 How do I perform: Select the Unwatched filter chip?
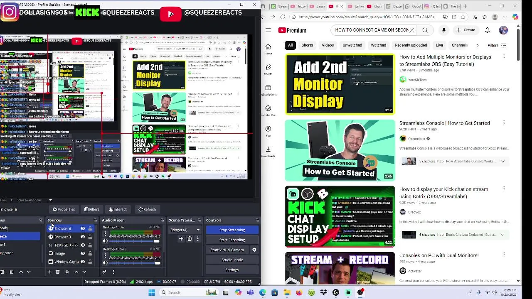tap(352, 45)
